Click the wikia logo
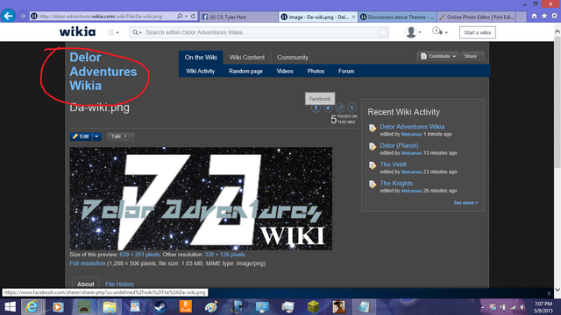561x315 pixels. [77, 31]
